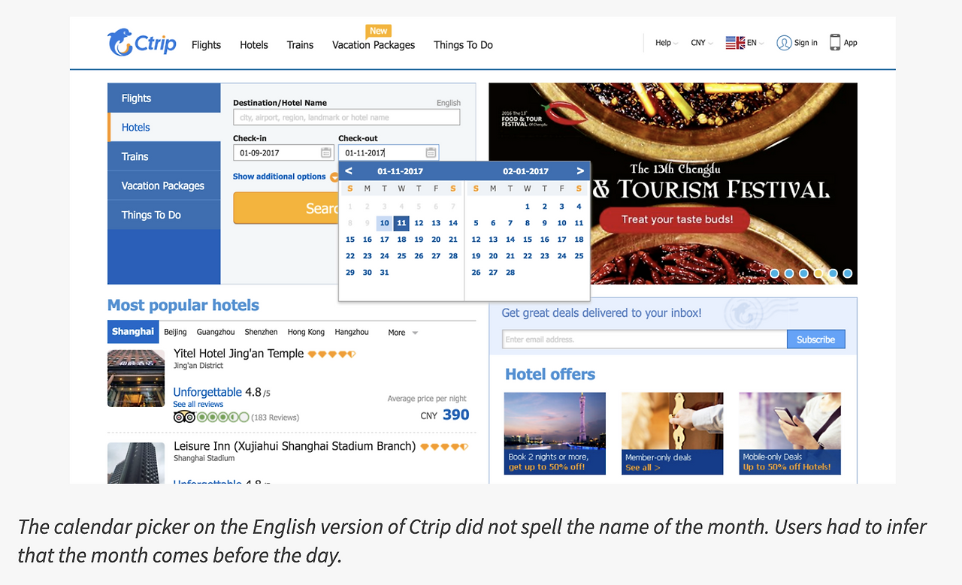Select day 10 in the 01-11-2017 calendar
962x585 pixels.
click(384, 223)
